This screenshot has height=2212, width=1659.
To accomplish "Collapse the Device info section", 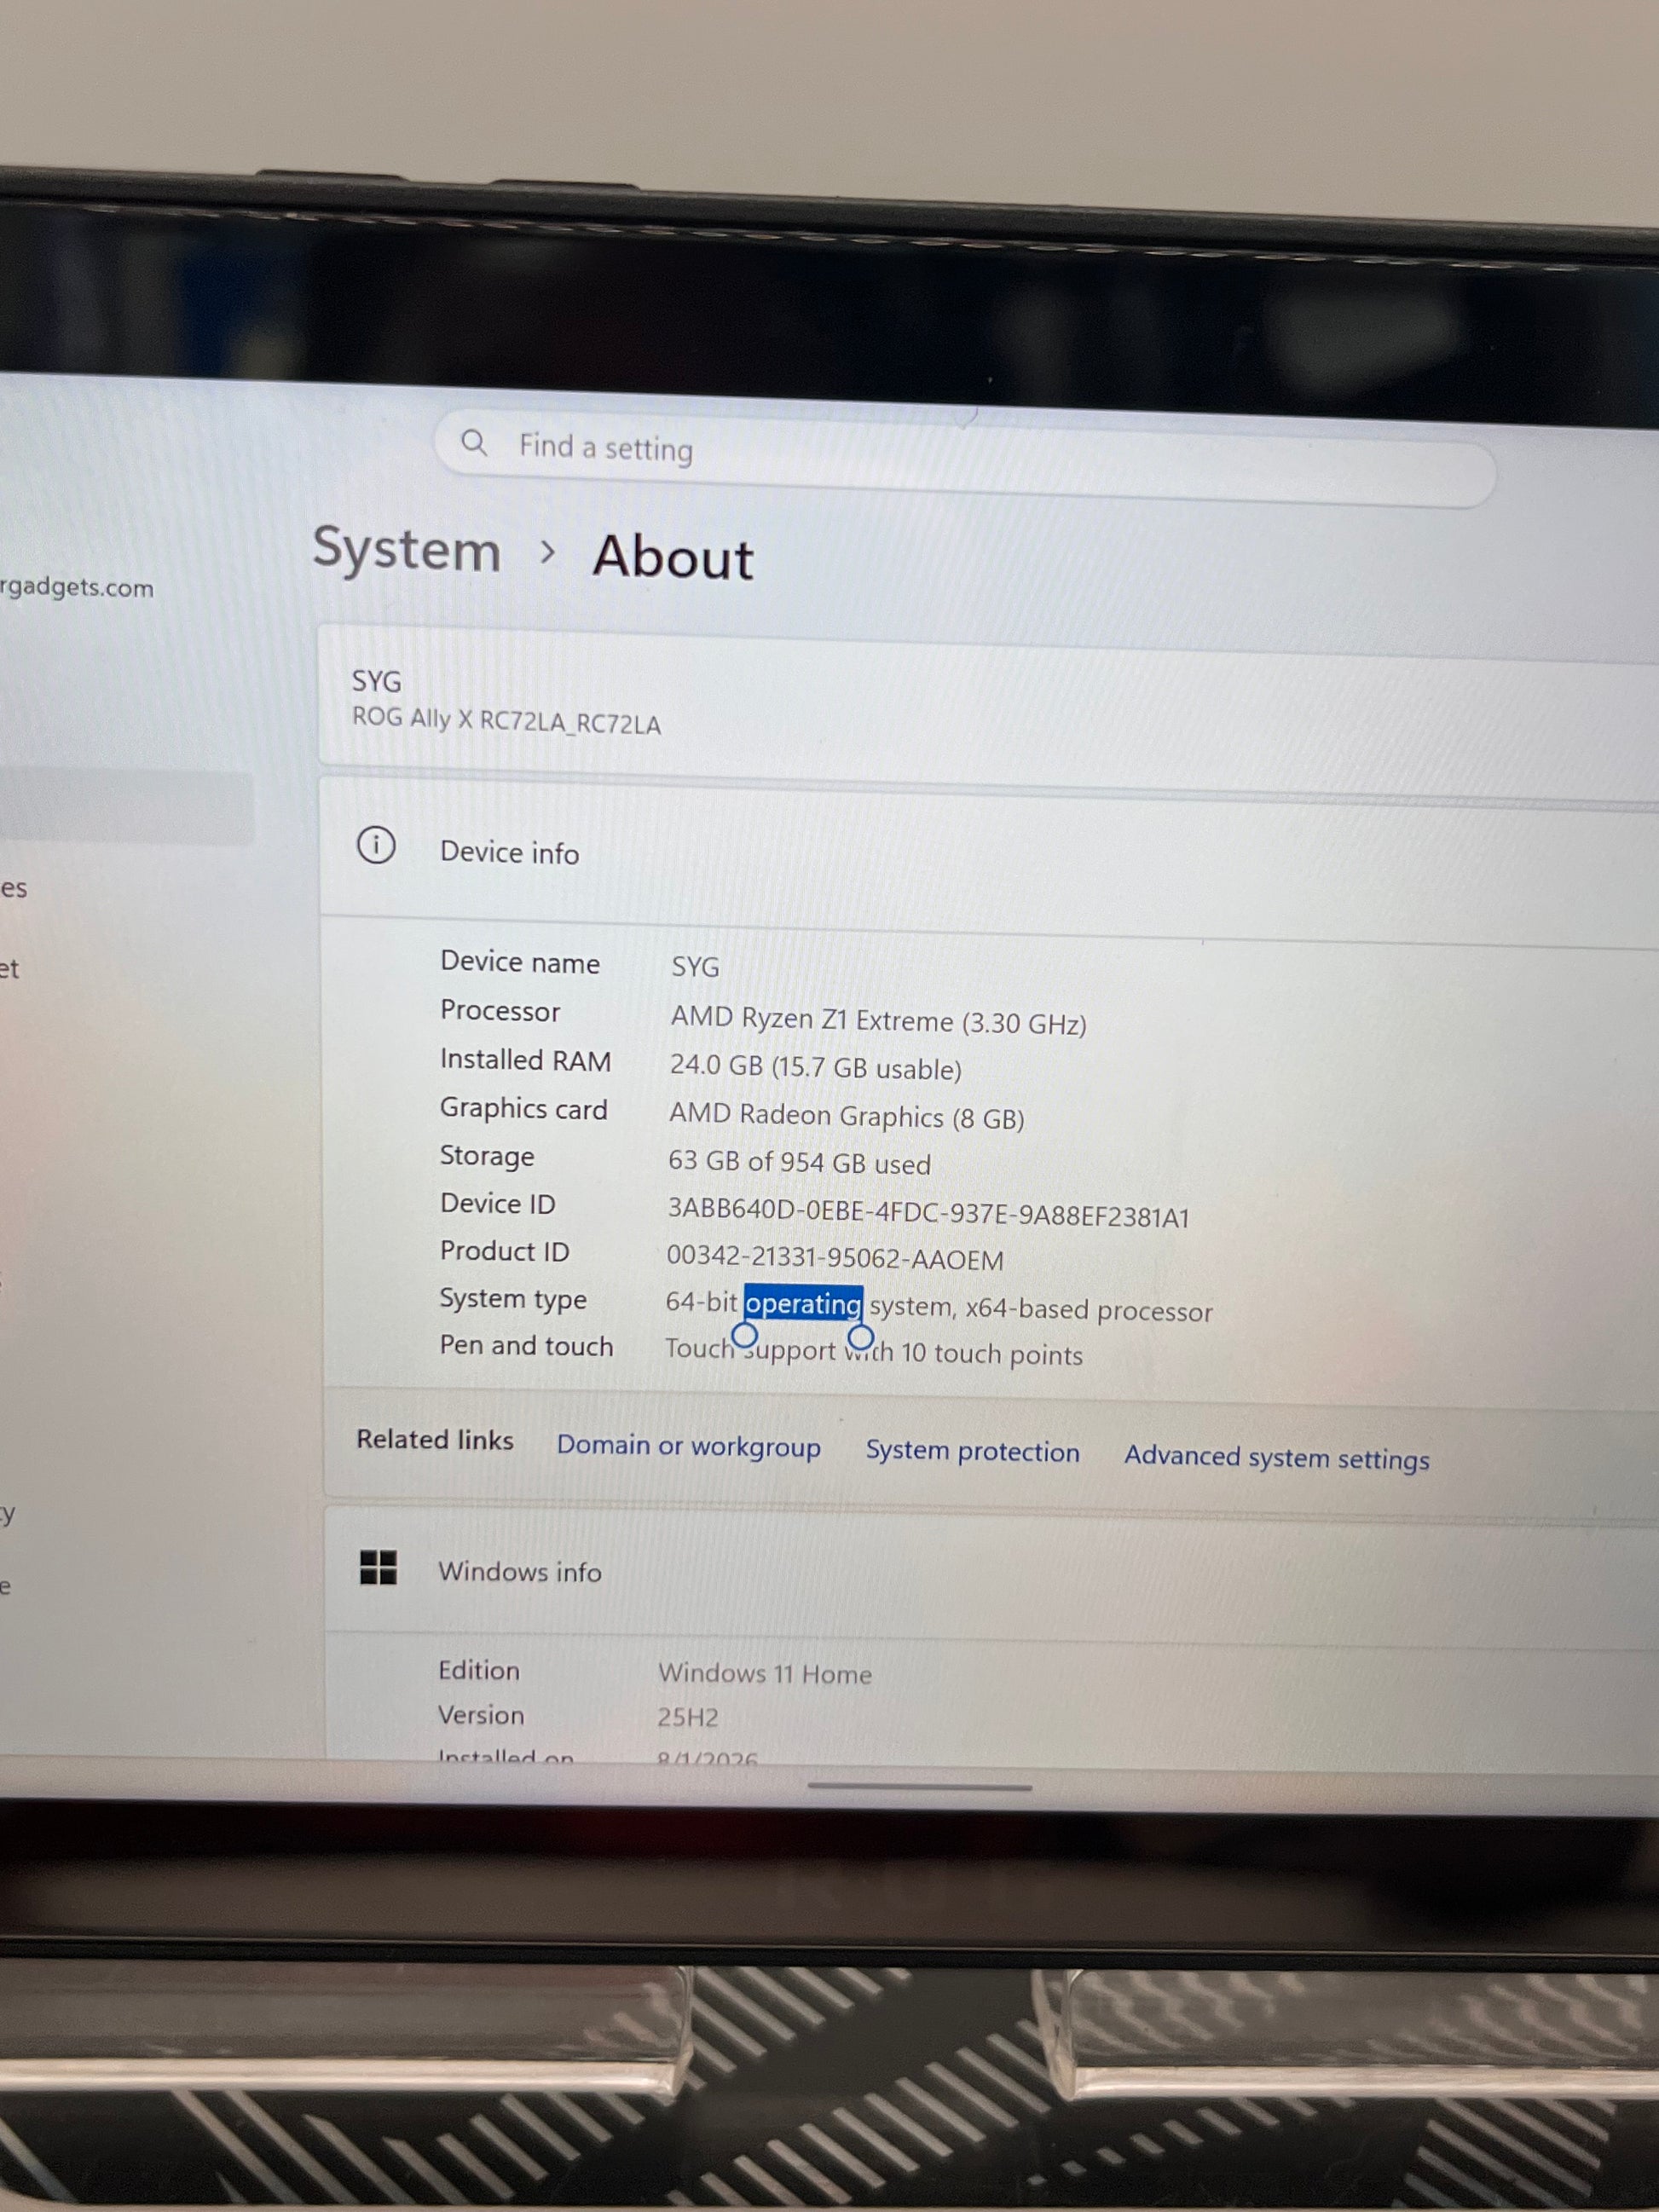I will point(988,857).
